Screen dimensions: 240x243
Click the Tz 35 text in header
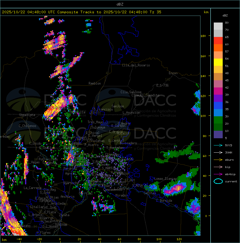coord(155,12)
